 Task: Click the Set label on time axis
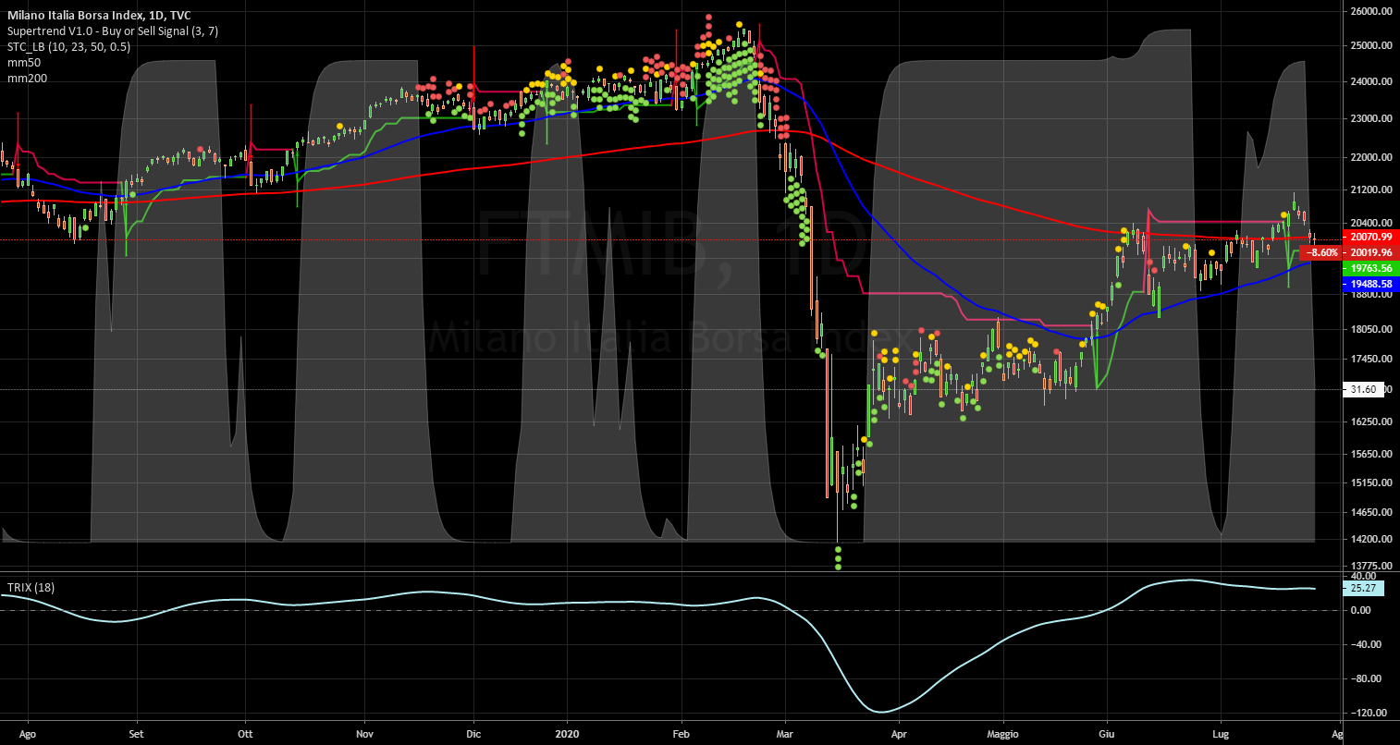click(x=137, y=732)
